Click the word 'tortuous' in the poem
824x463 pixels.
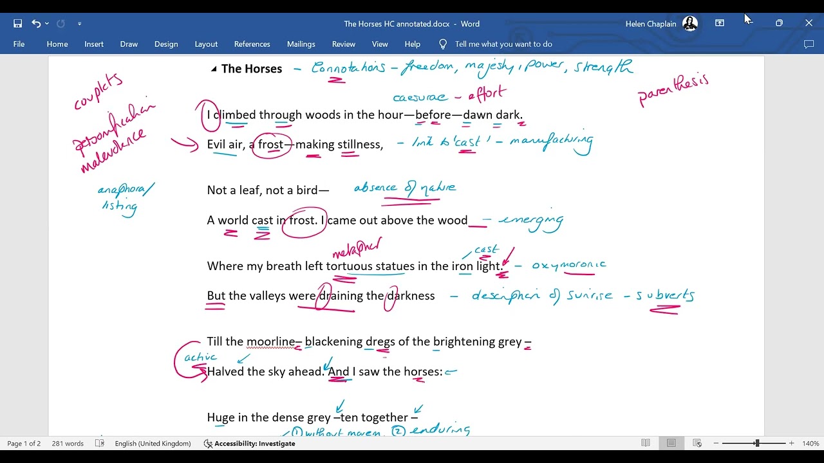[x=349, y=266]
